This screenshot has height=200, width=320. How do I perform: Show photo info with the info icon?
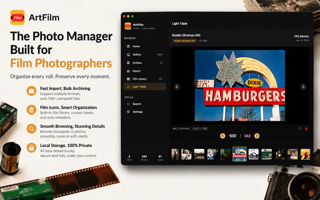pos(300,128)
